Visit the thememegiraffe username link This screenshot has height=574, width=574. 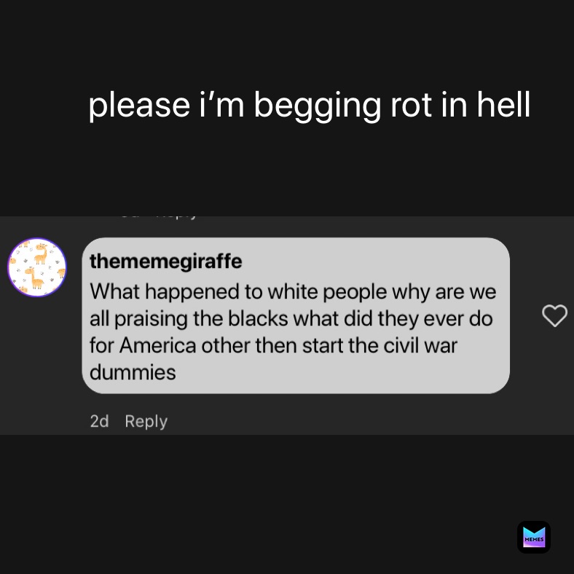click(166, 262)
